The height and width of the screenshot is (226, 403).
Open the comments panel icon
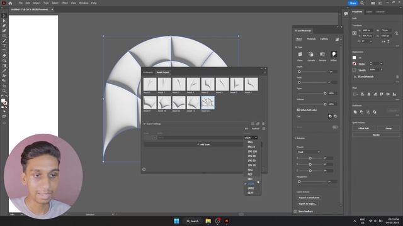point(346,14)
